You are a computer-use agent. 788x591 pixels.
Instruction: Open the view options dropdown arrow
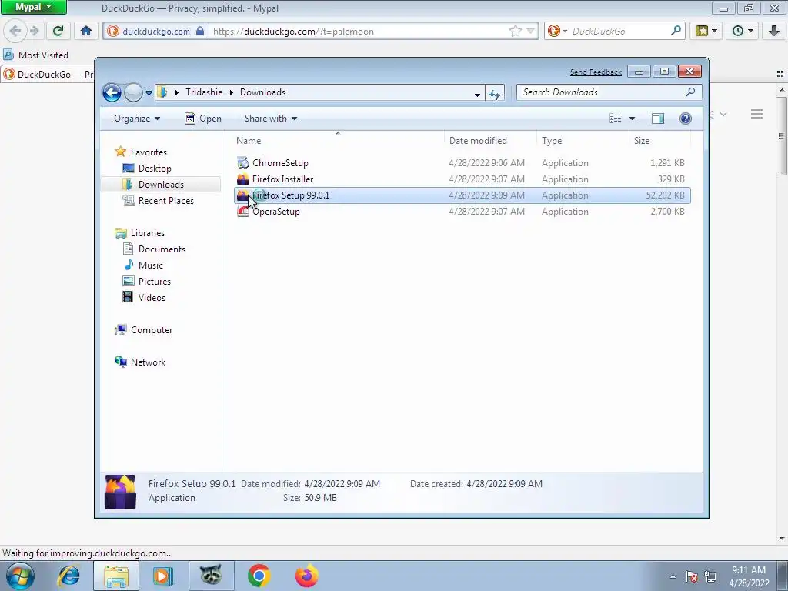(x=633, y=119)
